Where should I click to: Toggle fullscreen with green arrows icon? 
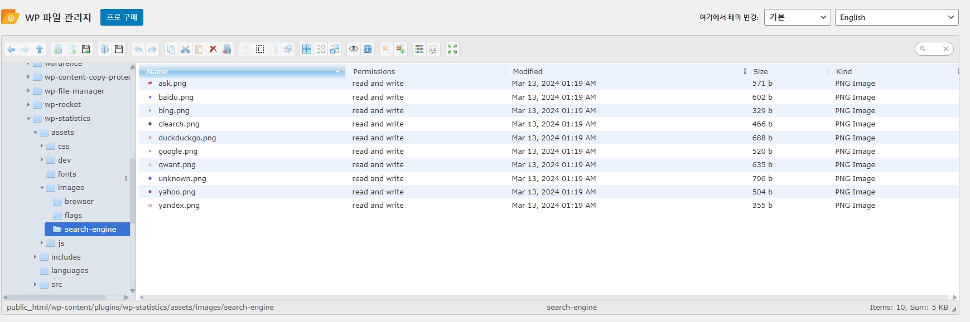click(452, 49)
